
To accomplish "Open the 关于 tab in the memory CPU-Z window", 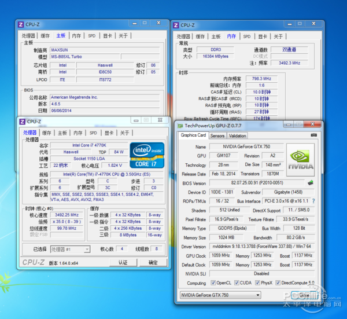I will (278, 36).
